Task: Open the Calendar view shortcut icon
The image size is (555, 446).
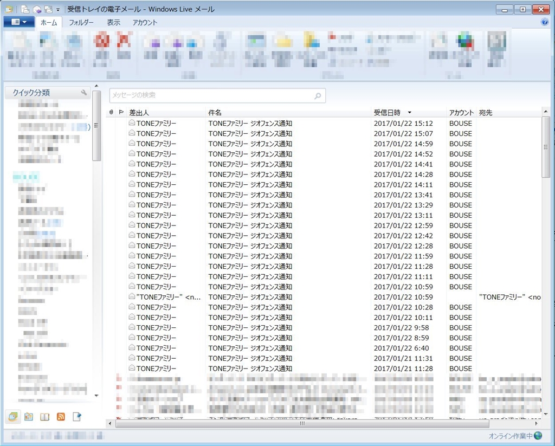Action: pos(29,417)
